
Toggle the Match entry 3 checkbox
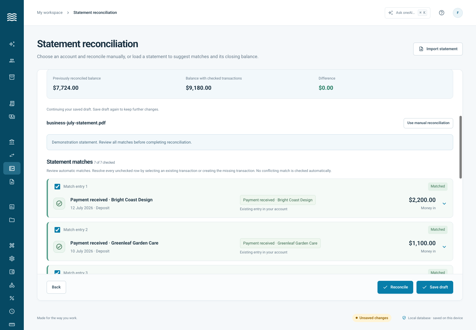pyautogui.click(x=58, y=272)
